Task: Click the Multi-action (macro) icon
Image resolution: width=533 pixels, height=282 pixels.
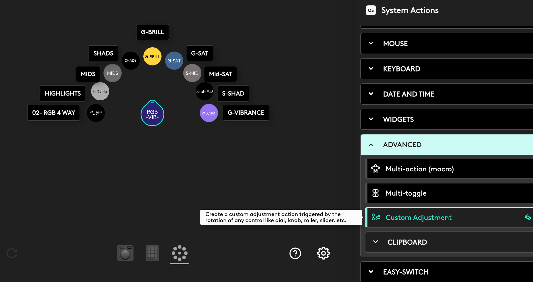Action: 375,169
